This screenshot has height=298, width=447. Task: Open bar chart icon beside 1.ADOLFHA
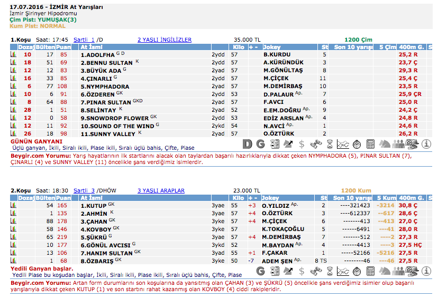[x=14, y=54]
